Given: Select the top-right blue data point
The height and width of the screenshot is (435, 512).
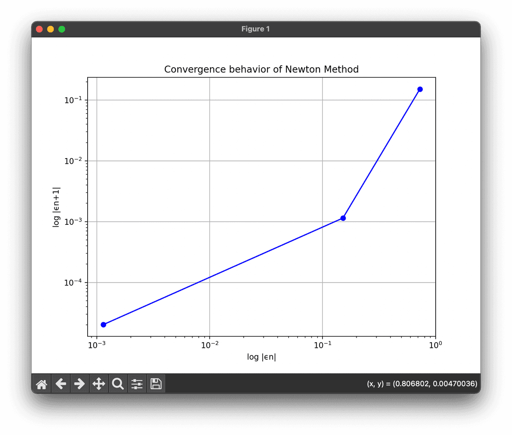Looking at the screenshot, I should point(420,89).
